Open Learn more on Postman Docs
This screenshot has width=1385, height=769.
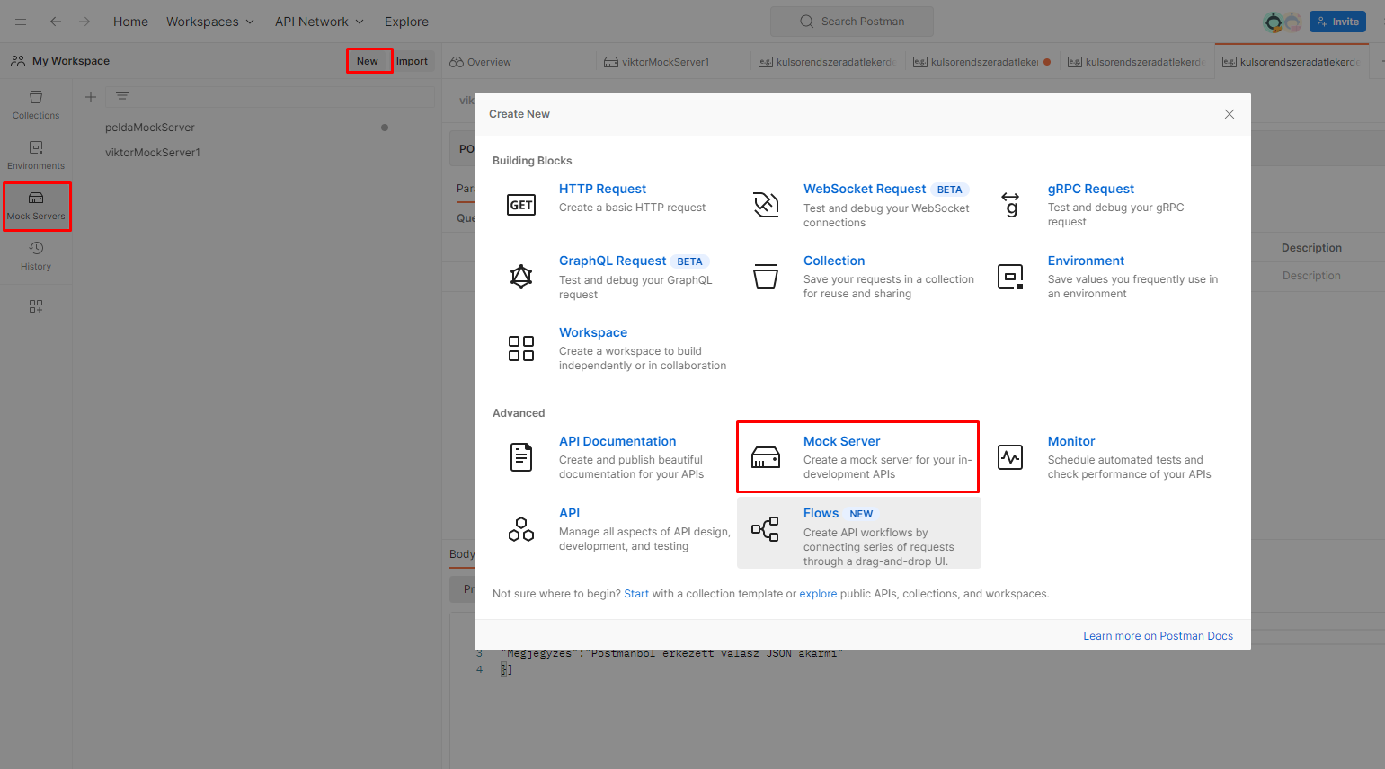pos(1158,636)
